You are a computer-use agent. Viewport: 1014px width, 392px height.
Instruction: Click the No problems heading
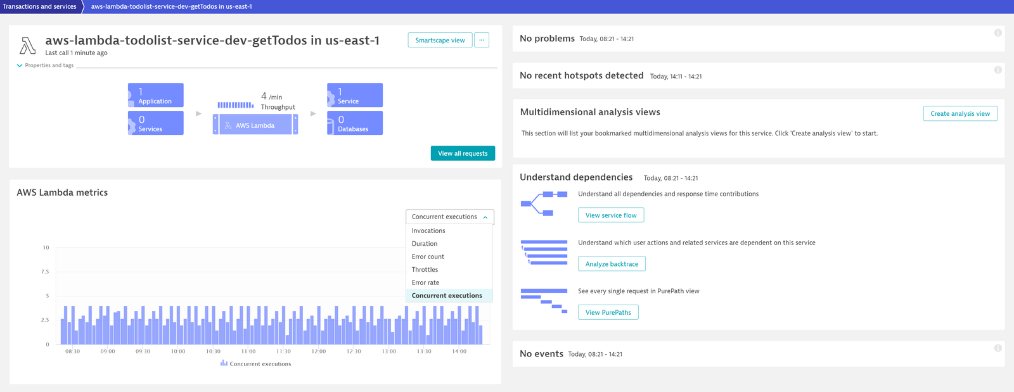(547, 39)
